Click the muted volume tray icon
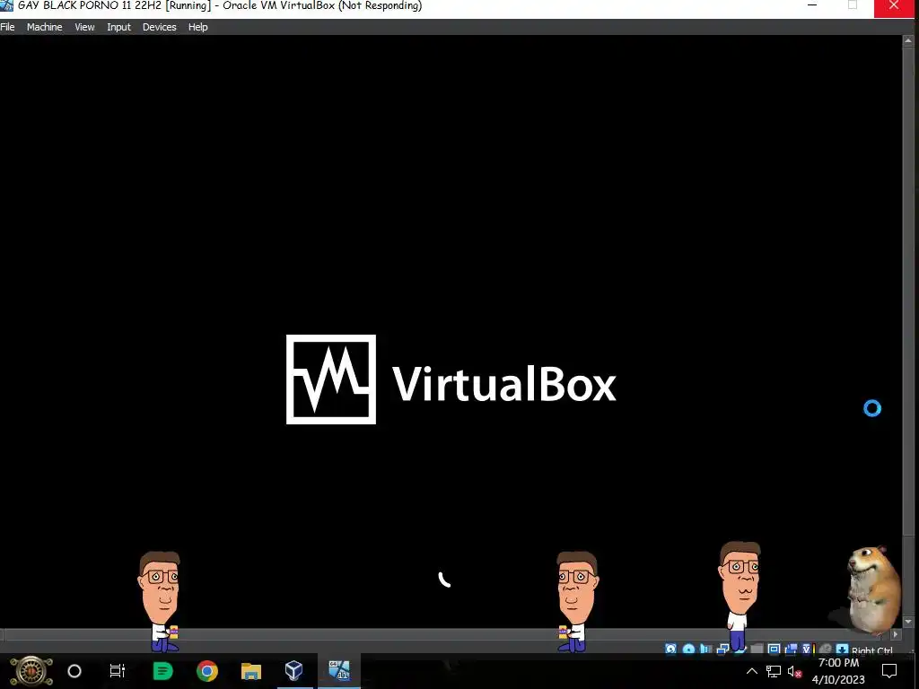This screenshot has height=689, width=919. 795,671
